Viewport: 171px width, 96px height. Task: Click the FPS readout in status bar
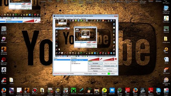(103, 74)
